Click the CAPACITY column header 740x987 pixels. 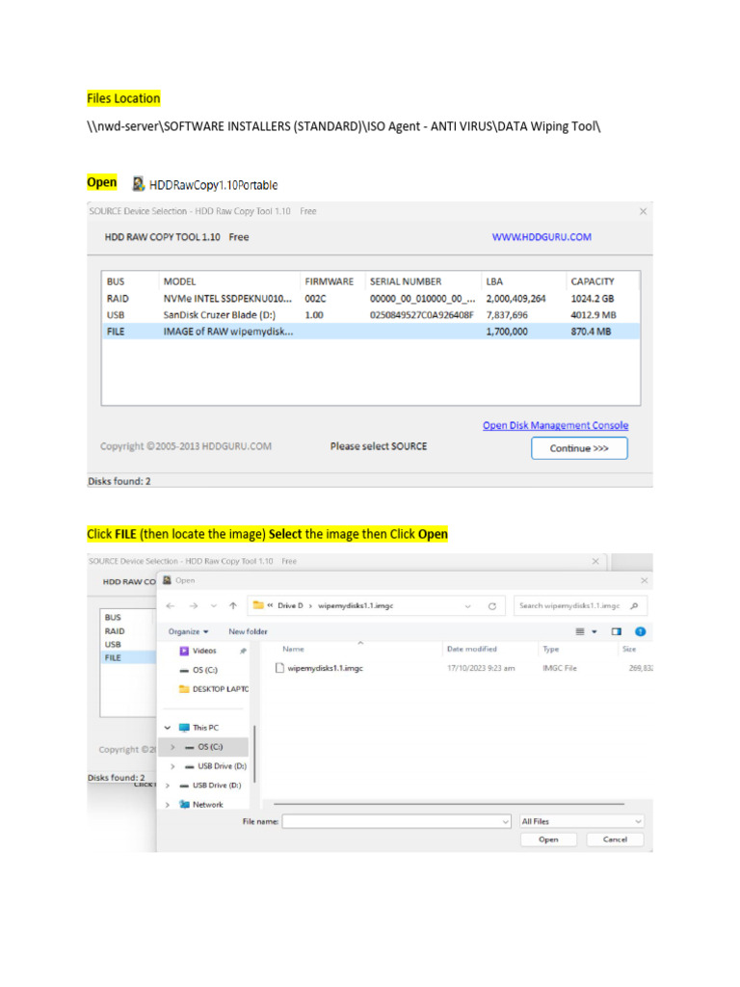coord(593,281)
